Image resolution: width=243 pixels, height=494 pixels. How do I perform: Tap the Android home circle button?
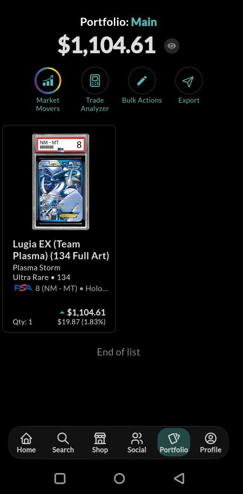click(x=119, y=479)
